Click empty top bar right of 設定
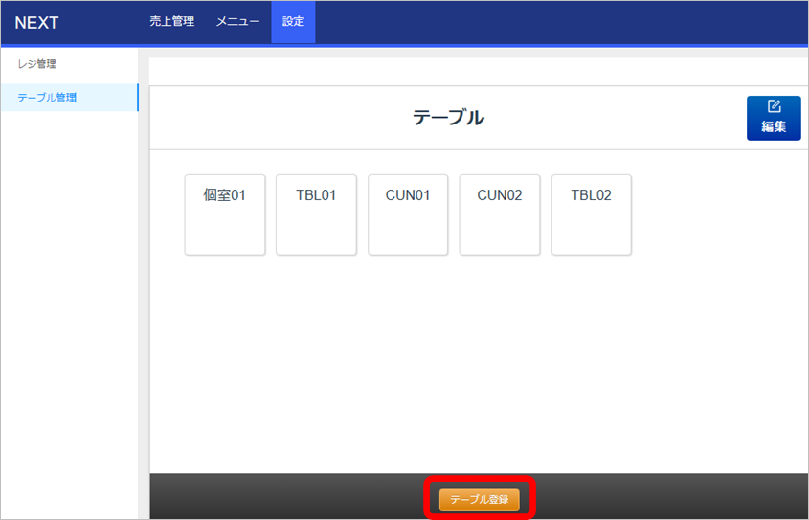The image size is (809, 520). 555,22
